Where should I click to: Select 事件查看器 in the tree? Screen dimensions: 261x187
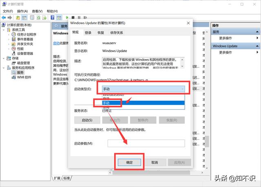[x=25, y=39]
